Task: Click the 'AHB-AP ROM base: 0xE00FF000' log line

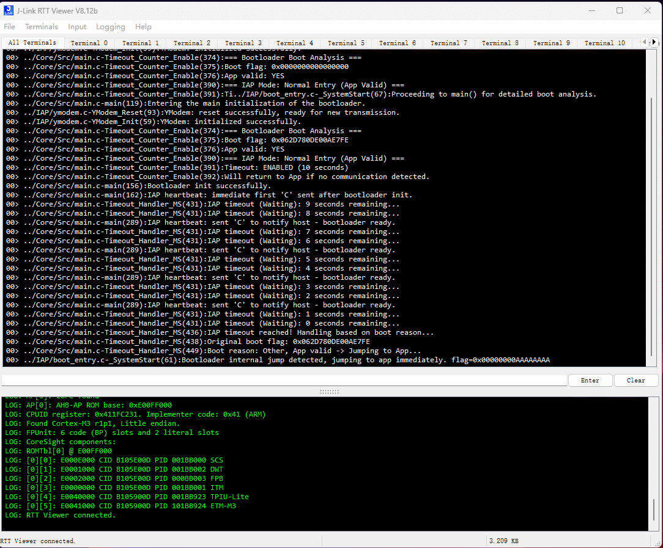Action: point(88,405)
